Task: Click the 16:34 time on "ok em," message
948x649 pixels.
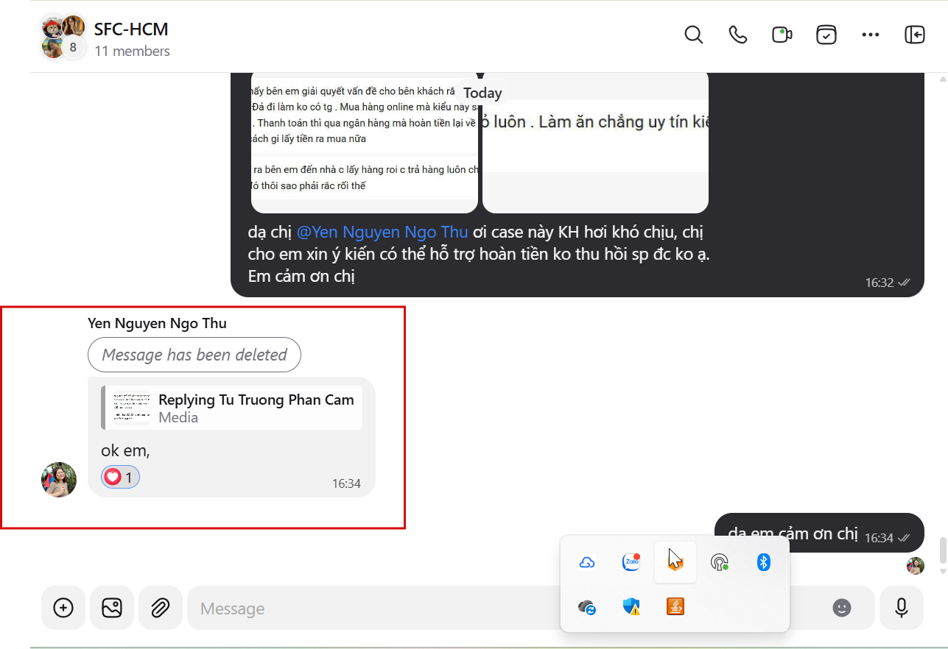Action: [x=346, y=483]
